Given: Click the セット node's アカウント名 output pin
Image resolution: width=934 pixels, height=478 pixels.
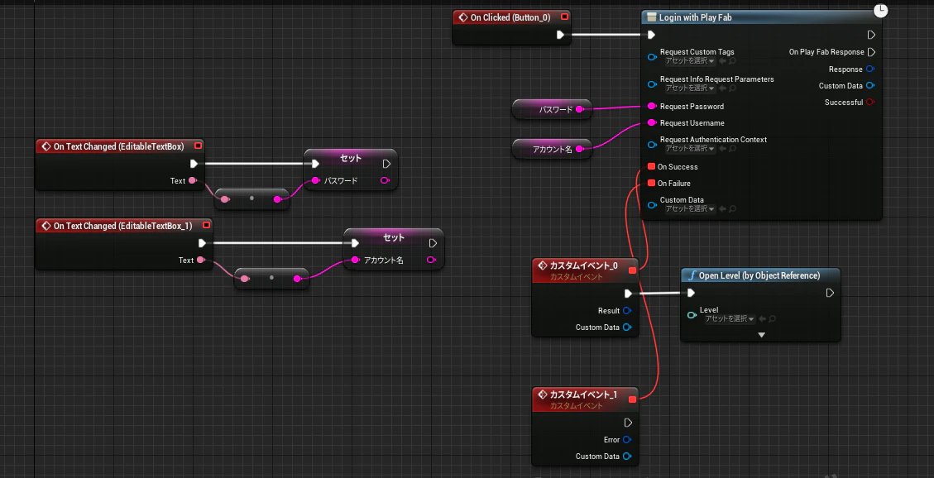Looking at the screenshot, I should click(431, 261).
